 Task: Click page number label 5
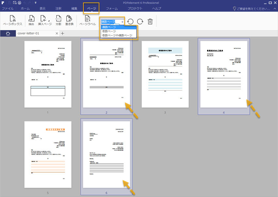coord(48,193)
